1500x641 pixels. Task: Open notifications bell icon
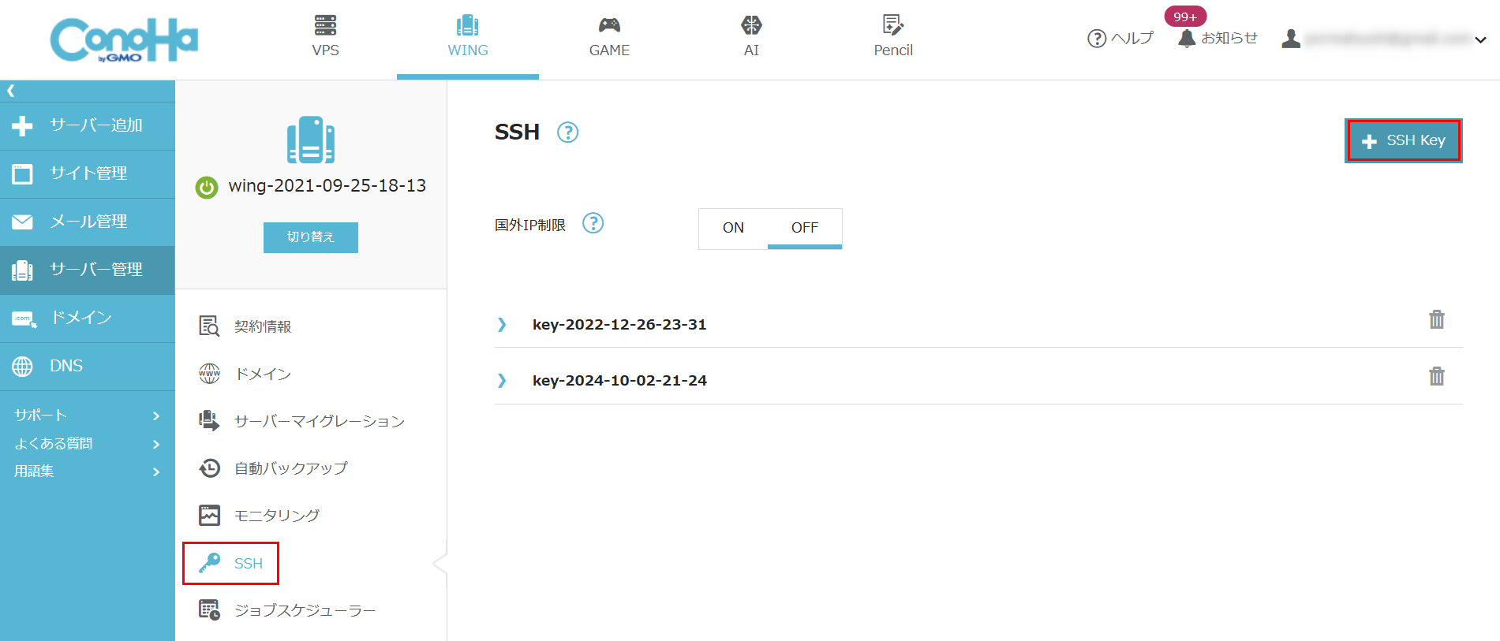[1186, 38]
